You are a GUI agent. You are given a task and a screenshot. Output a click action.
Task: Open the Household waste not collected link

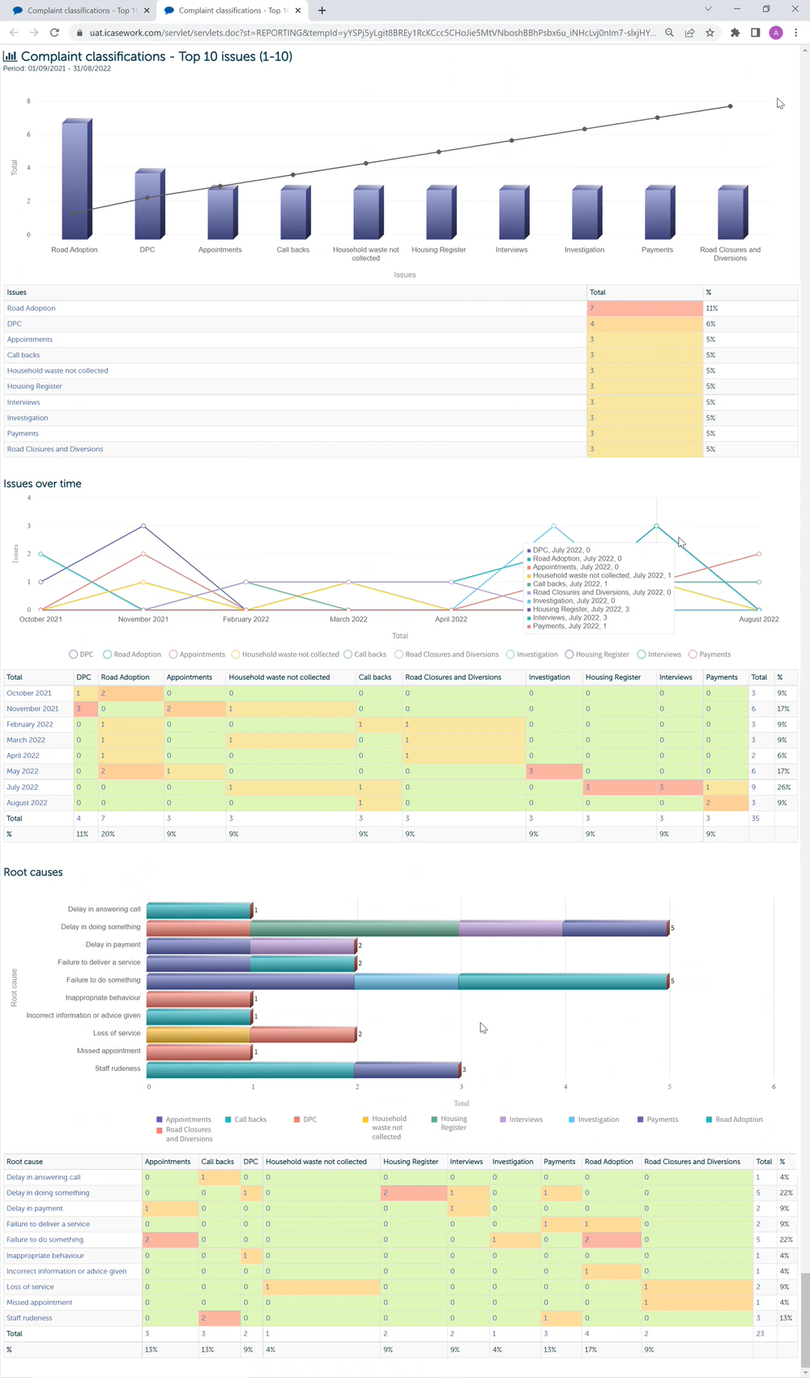tap(58, 370)
